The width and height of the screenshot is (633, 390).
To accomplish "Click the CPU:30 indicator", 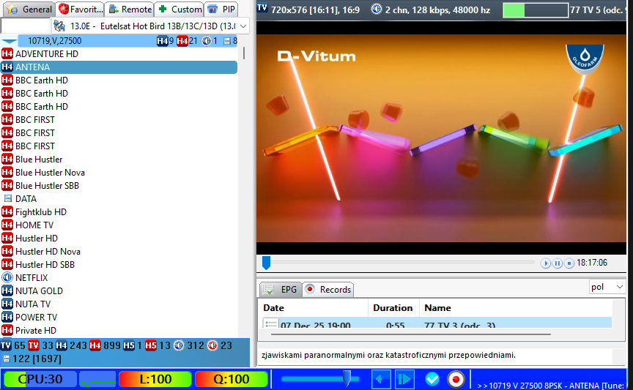I will pos(40,379).
